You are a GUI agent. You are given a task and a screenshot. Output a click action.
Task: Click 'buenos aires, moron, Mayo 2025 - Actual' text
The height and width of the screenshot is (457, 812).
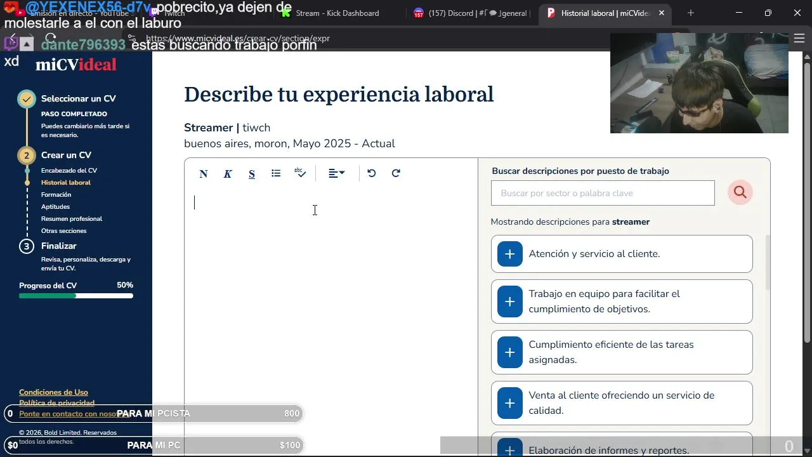click(289, 143)
